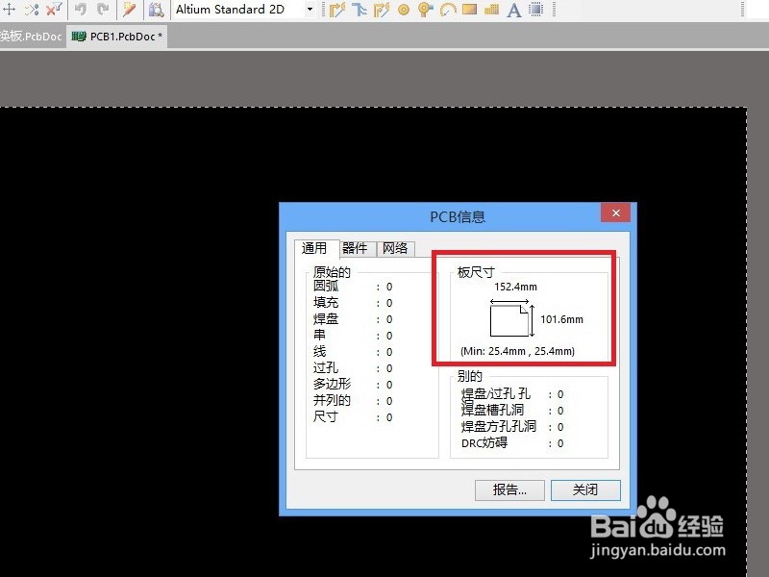769x577 pixels.
Task: Select the Interactive routing tool
Action: [337, 10]
